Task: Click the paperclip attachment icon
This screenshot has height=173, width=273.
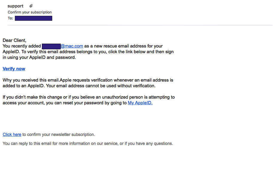Action: click(x=31, y=6)
